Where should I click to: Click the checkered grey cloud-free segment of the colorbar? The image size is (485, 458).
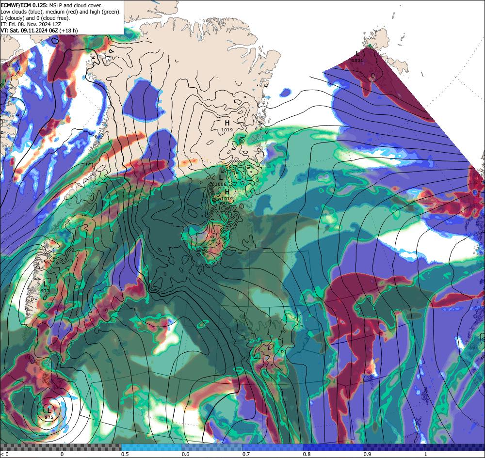[61, 447]
